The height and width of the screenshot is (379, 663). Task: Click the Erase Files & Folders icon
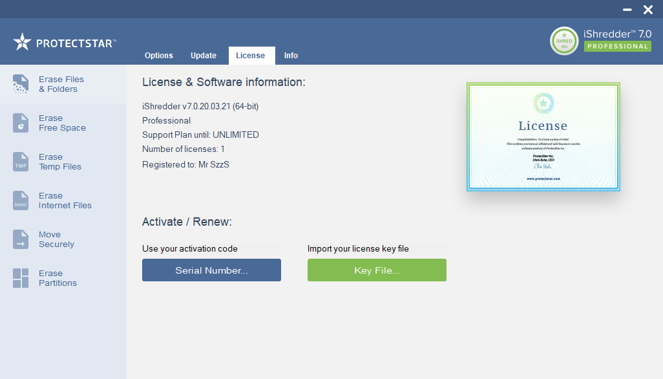[x=20, y=83]
